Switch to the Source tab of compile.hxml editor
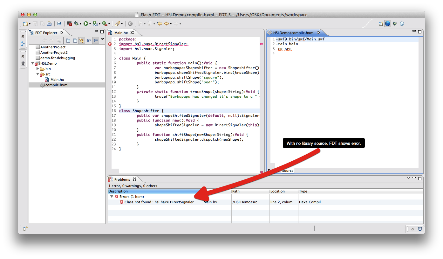 288,171
